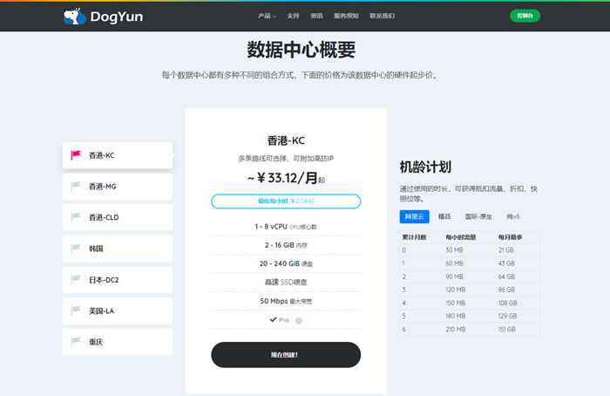Click the green 控制台 button
Image resolution: width=610 pixels, height=396 pixels.
[525, 16]
